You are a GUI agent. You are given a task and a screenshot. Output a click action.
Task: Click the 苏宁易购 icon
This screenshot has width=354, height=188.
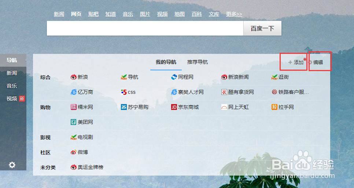point(124,107)
